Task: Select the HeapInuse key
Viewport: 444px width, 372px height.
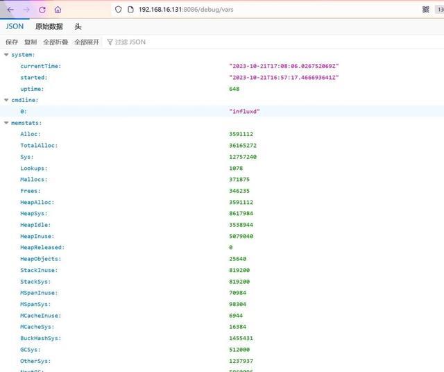Action: [x=37, y=236]
